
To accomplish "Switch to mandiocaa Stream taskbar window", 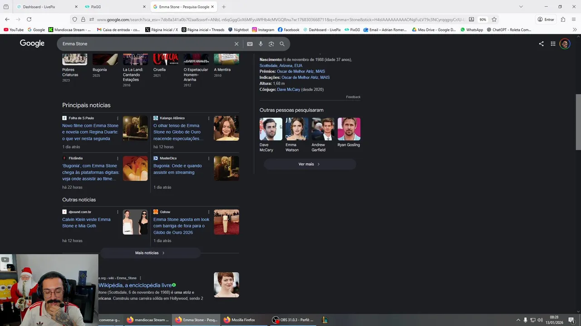I will tap(148, 320).
